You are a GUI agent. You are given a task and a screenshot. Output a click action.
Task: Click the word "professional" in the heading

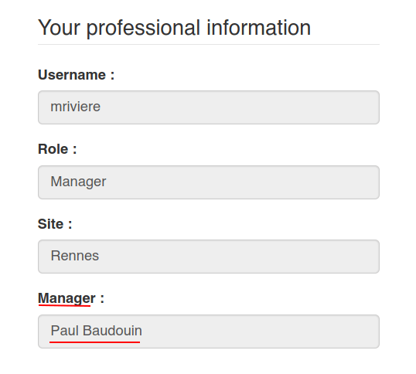click(143, 29)
